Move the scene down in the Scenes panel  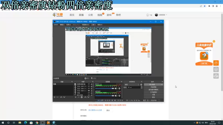(64, 97)
